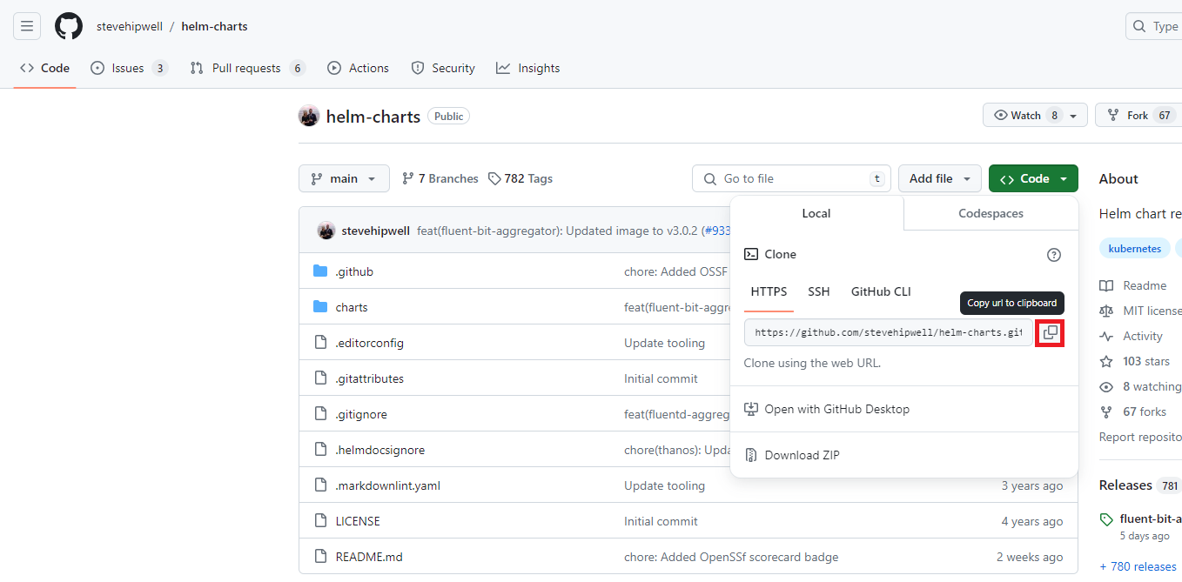The height and width of the screenshot is (582, 1182).
Task: Click the search magnifier icon in header
Action: (1139, 26)
